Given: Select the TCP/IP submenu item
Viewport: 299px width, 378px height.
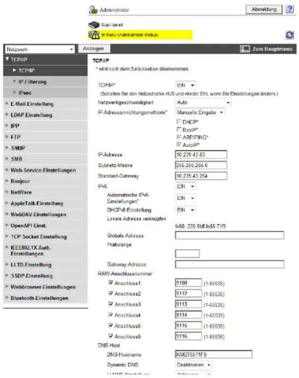Looking at the screenshot, I should pos(45,71).
